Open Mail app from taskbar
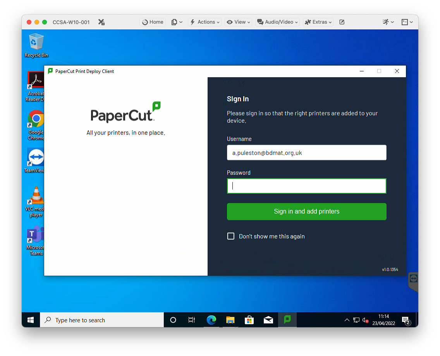This screenshot has height=356, width=440. [x=268, y=320]
